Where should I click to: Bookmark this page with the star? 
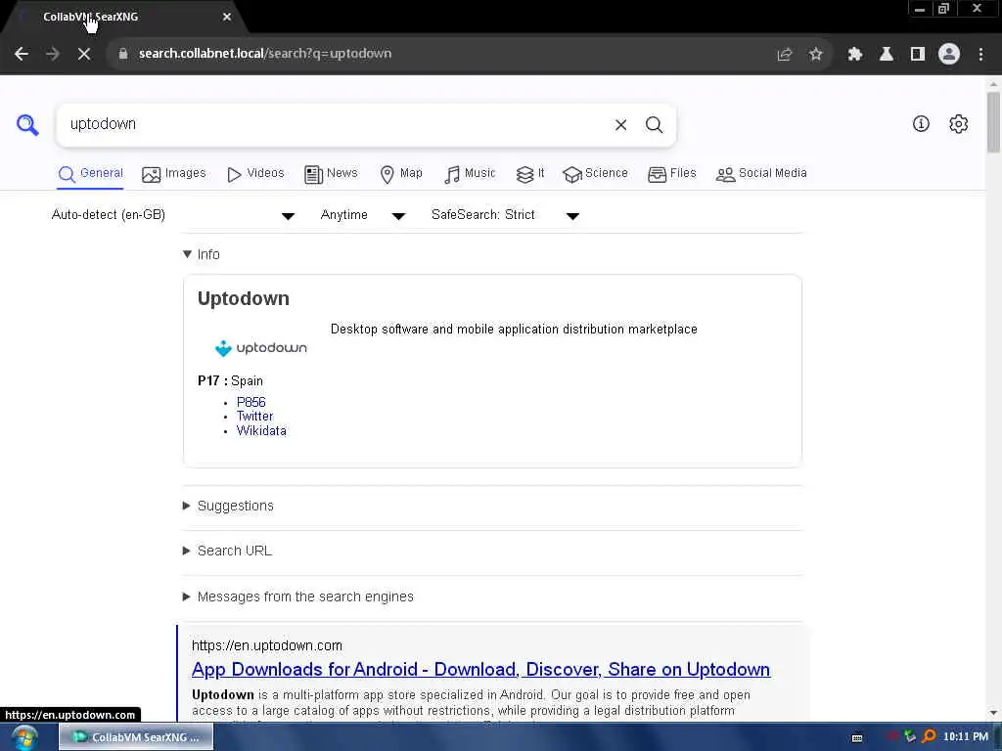tap(815, 55)
